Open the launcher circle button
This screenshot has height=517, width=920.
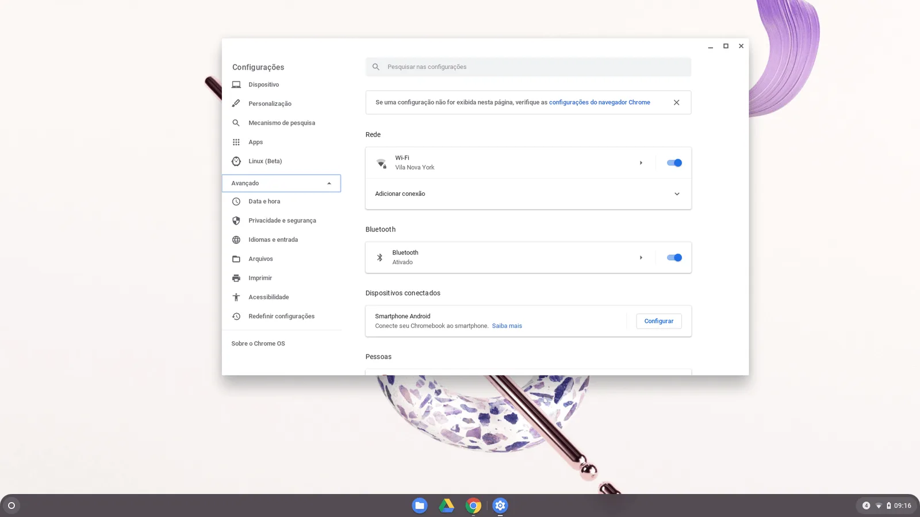(x=11, y=506)
